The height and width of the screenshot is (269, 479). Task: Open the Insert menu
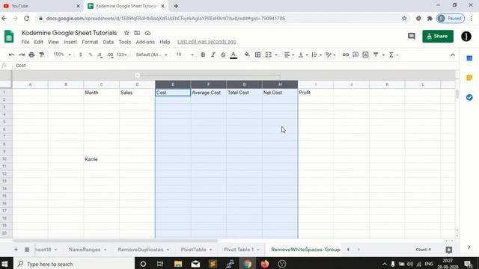tap(70, 42)
